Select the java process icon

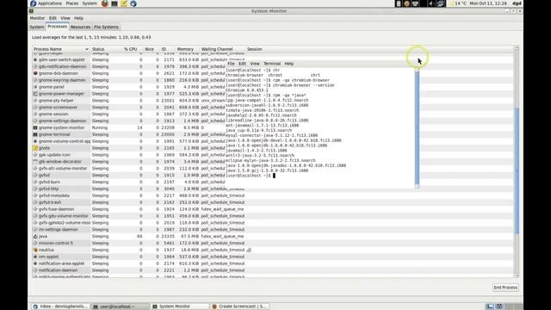pyautogui.click(x=35, y=237)
